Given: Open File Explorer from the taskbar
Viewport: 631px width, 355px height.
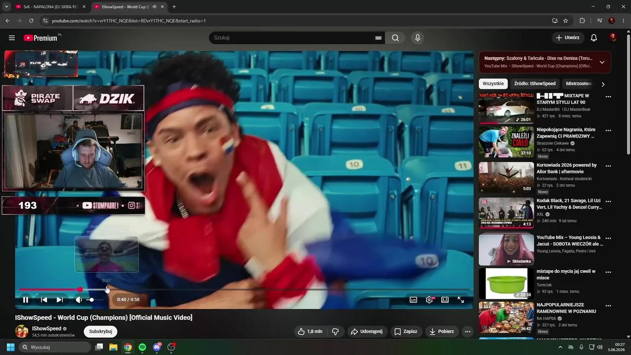Looking at the screenshot, I should (113, 347).
